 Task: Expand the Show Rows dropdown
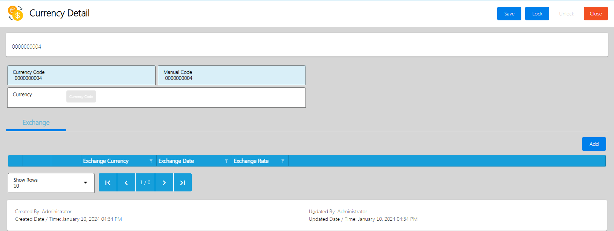(x=51, y=183)
